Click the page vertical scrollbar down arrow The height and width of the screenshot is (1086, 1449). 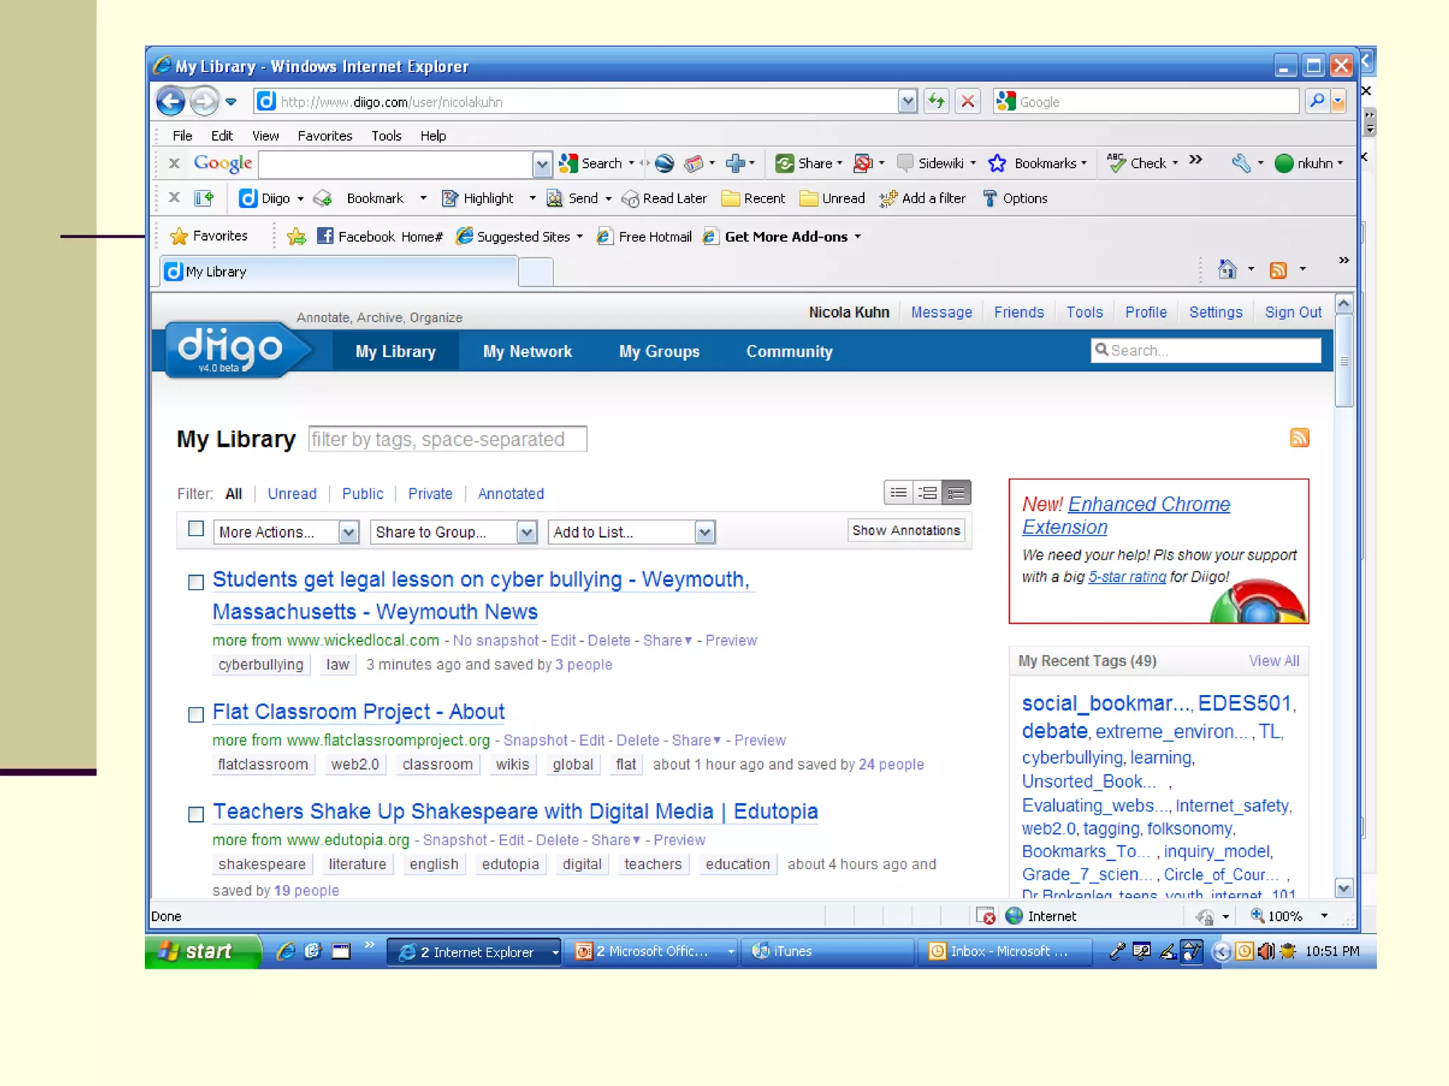click(1344, 888)
